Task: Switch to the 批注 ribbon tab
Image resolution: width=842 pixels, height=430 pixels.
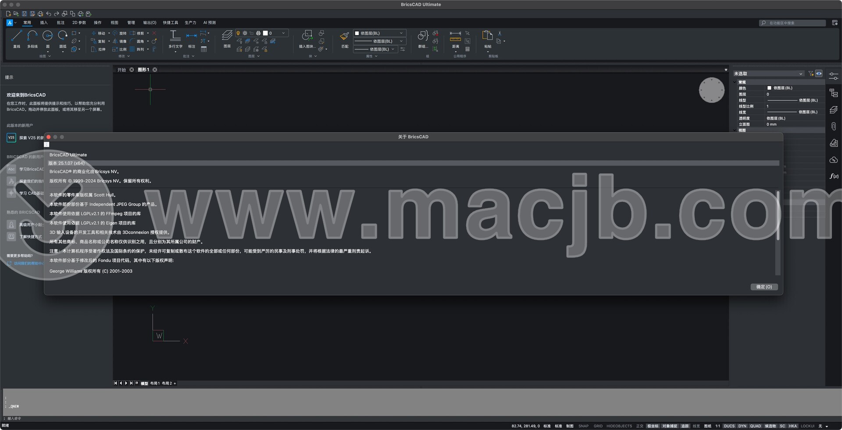Action: coord(61,23)
